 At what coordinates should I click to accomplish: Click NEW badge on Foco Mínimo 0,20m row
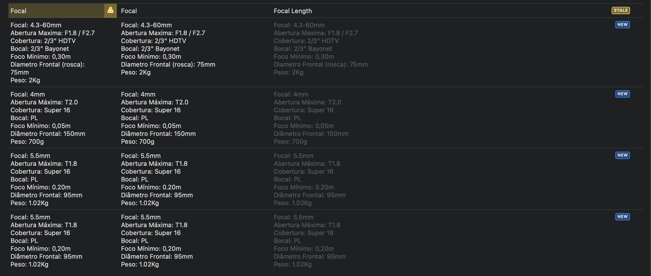[622, 217]
